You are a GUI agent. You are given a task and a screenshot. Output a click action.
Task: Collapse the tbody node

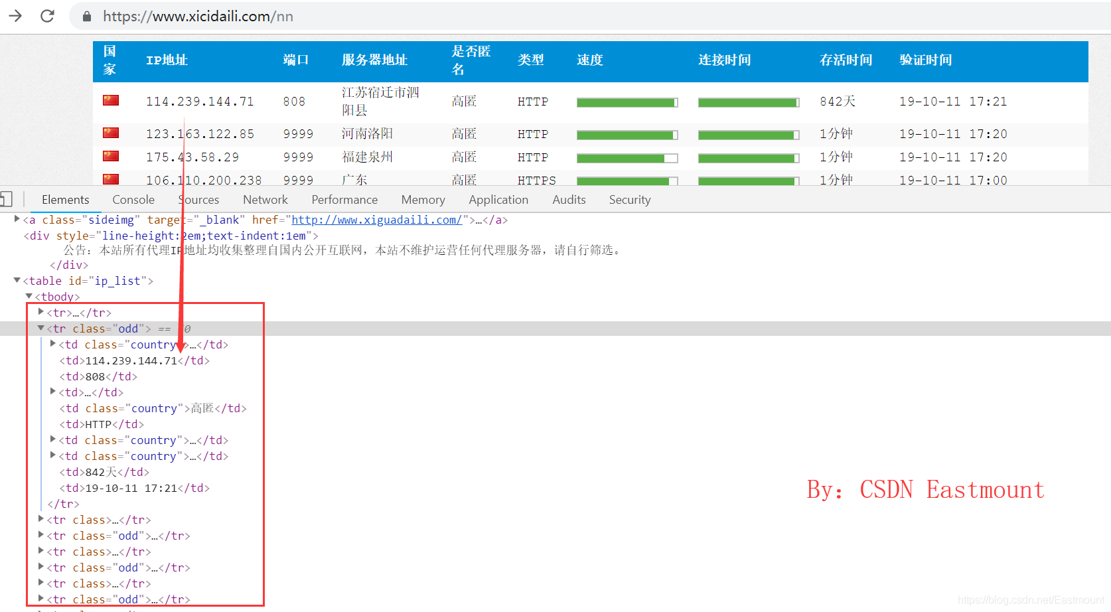(29, 296)
